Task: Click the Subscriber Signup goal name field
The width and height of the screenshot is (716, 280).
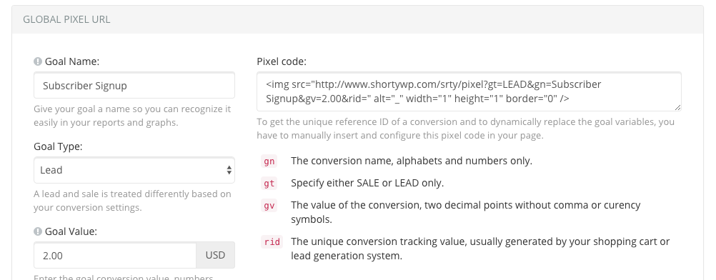Action: 134,86
